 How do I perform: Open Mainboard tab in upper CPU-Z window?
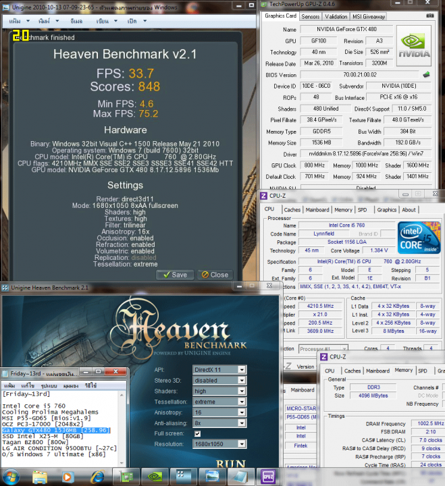317,210
